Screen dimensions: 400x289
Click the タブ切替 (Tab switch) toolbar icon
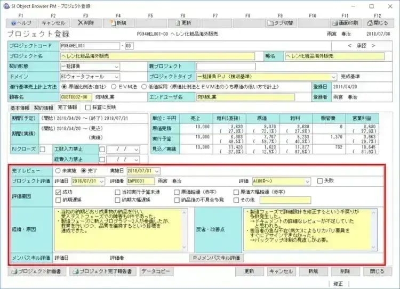(281, 23)
